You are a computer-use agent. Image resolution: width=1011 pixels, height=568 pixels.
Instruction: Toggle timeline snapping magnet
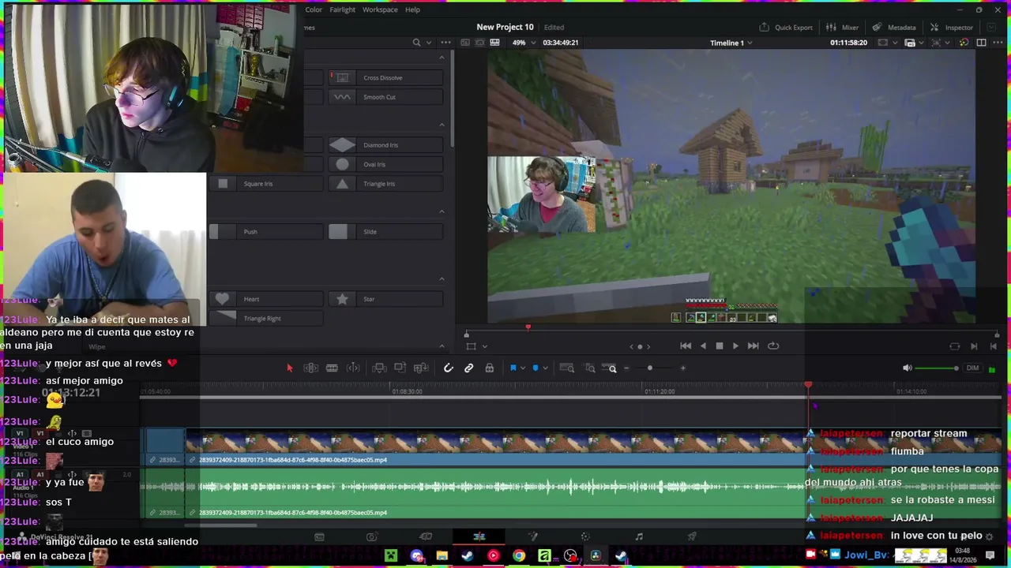pyautogui.click(x=448, y=368)
